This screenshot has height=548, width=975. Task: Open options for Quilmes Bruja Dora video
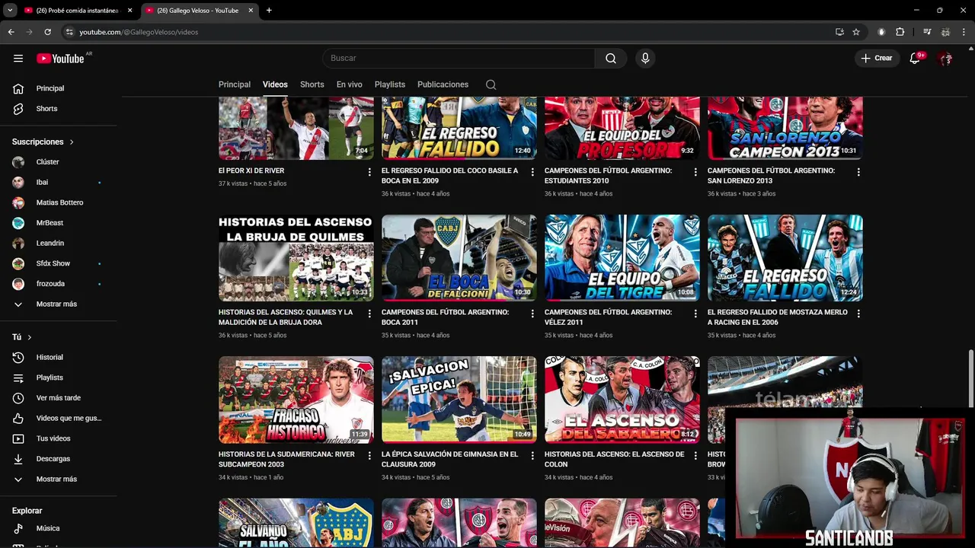pos(369,314)
